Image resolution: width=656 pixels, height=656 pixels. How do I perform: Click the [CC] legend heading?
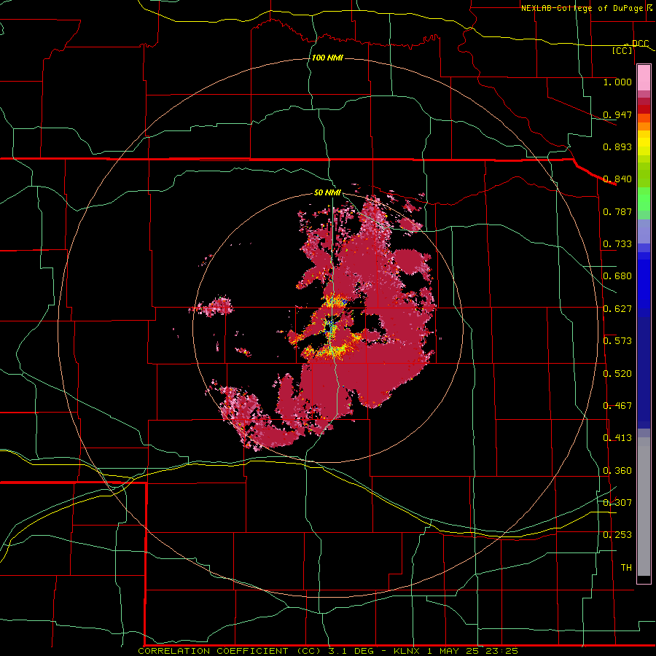pyautogui.click(x=622, y=50)
